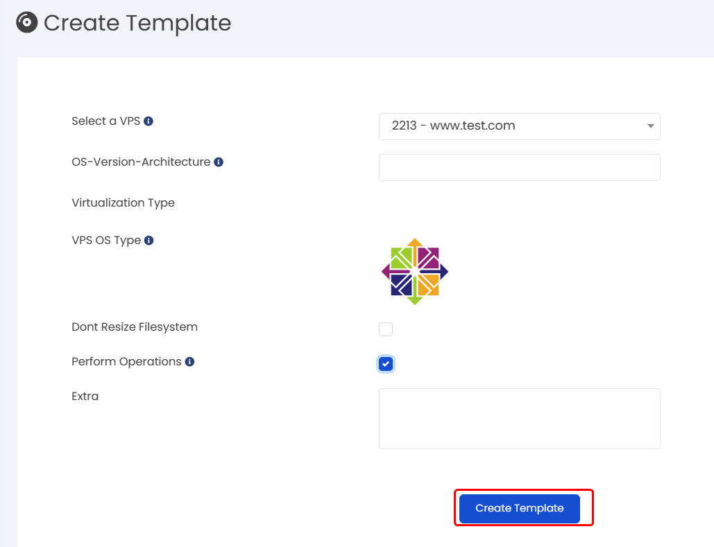The image size is (714, 547).
Task: Click the blue Create Template button
Action: (520, 508)
